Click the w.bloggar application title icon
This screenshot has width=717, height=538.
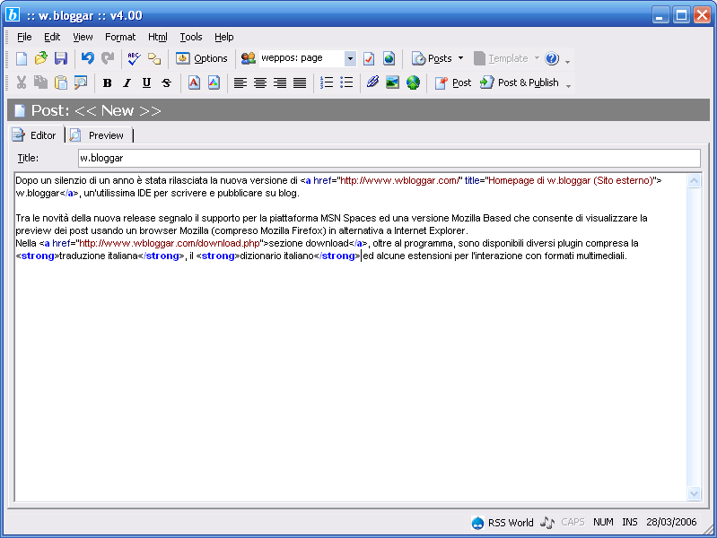pyautogui.click(x=13, y=15)
